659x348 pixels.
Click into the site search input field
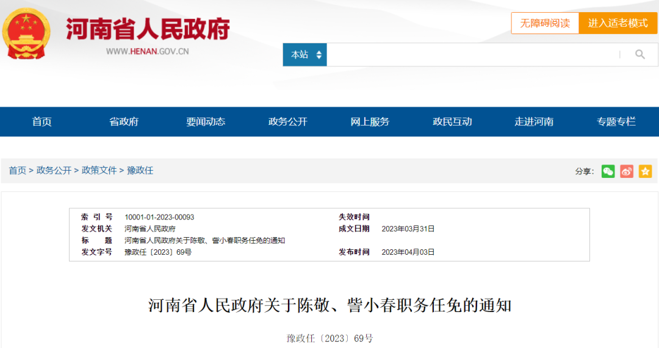[x=473, y=55]
